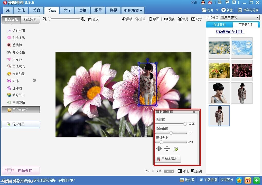Pick the blue sky flowers thumbnail
The image size is (262, 185).
[242, 48]
